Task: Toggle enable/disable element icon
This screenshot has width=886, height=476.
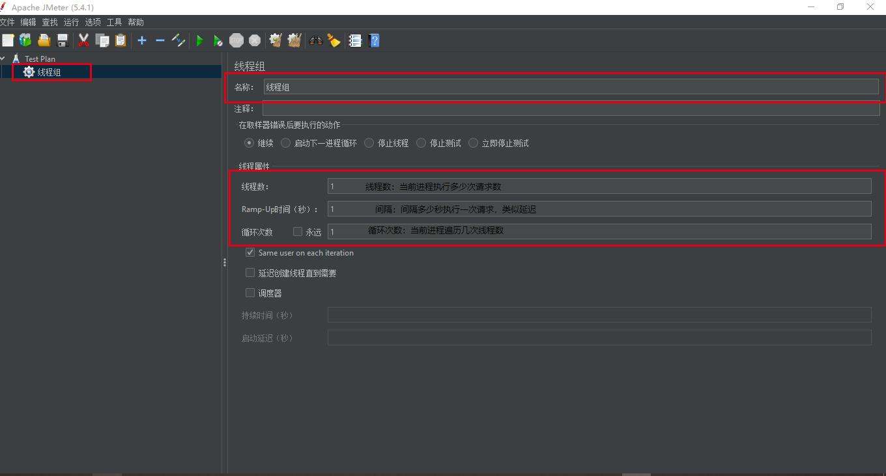Action: click(179, 40)
